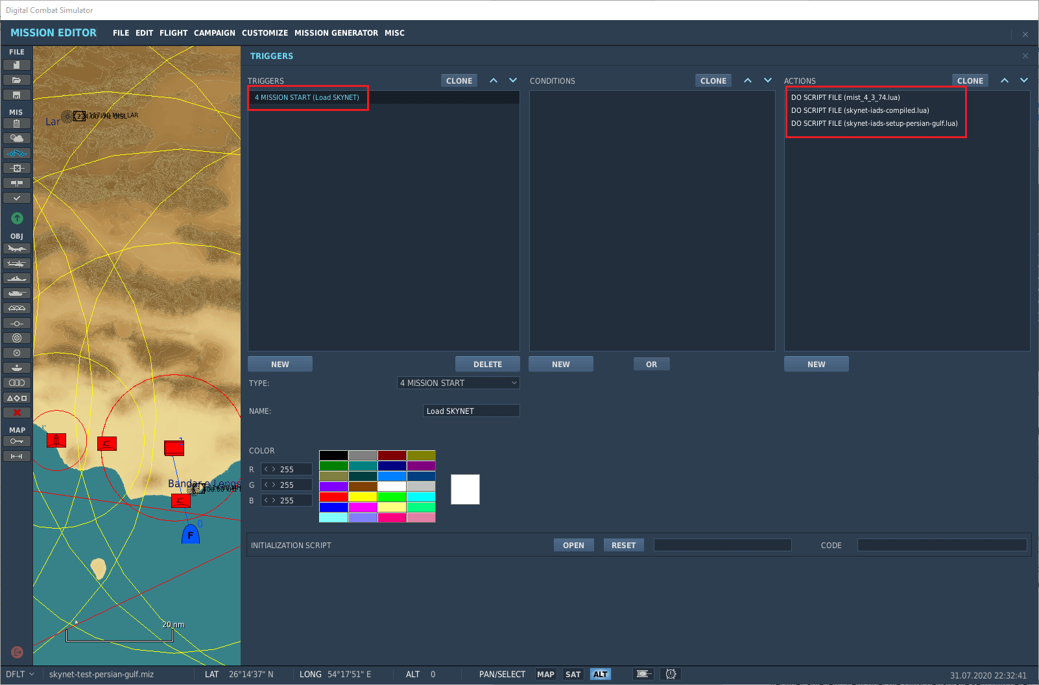Click the red X delete object icon
Image resolution: width=1039 pixels, height=685 pixels.
17,413
